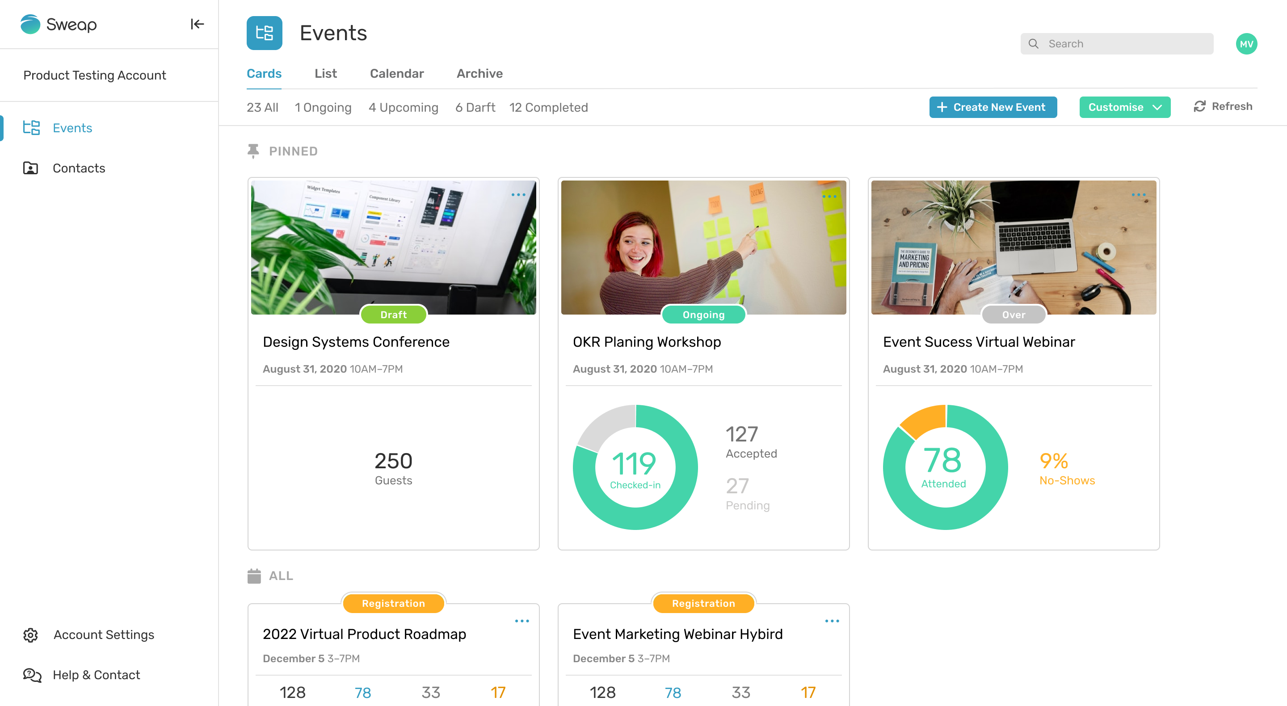Collapse the sidebar using the arrow toggle
1287x706 pixels.
[198, 24]
